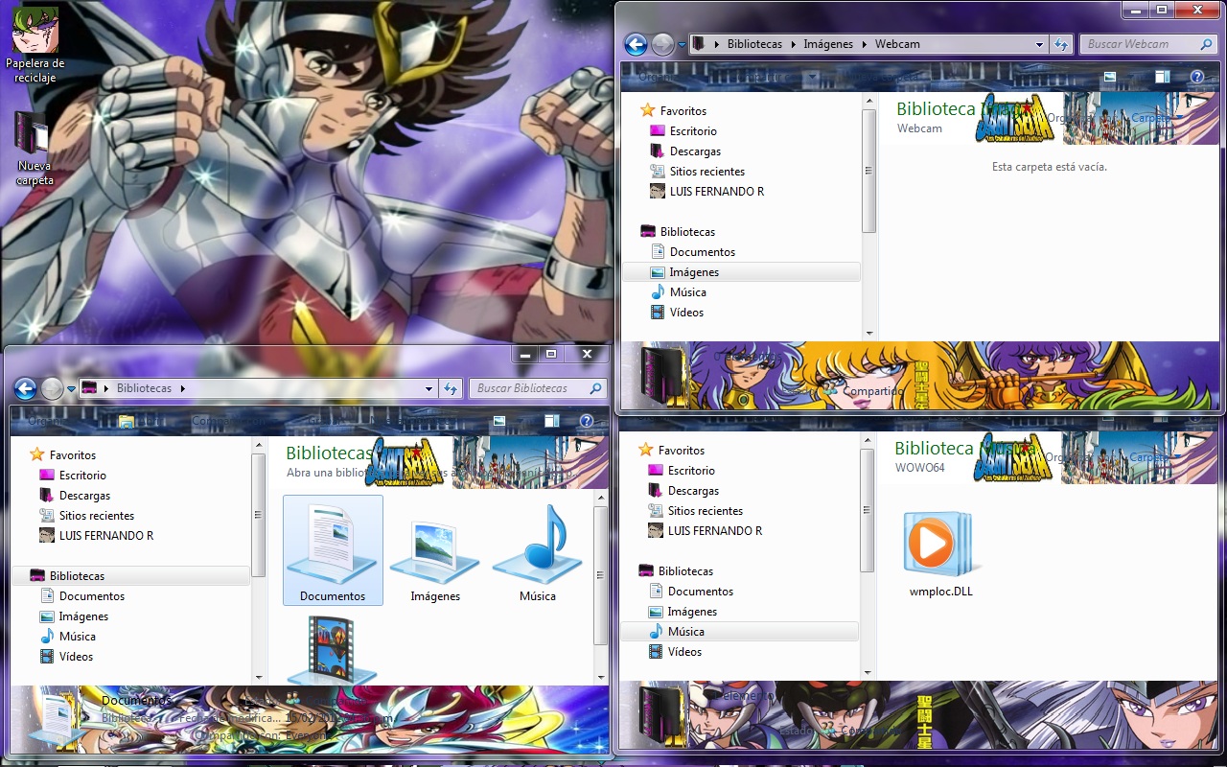Select the Vídeos library filmstrip icon
The width and height of the screenshot is (1227, 767).
pyautogui.click(x=333, y=648)
